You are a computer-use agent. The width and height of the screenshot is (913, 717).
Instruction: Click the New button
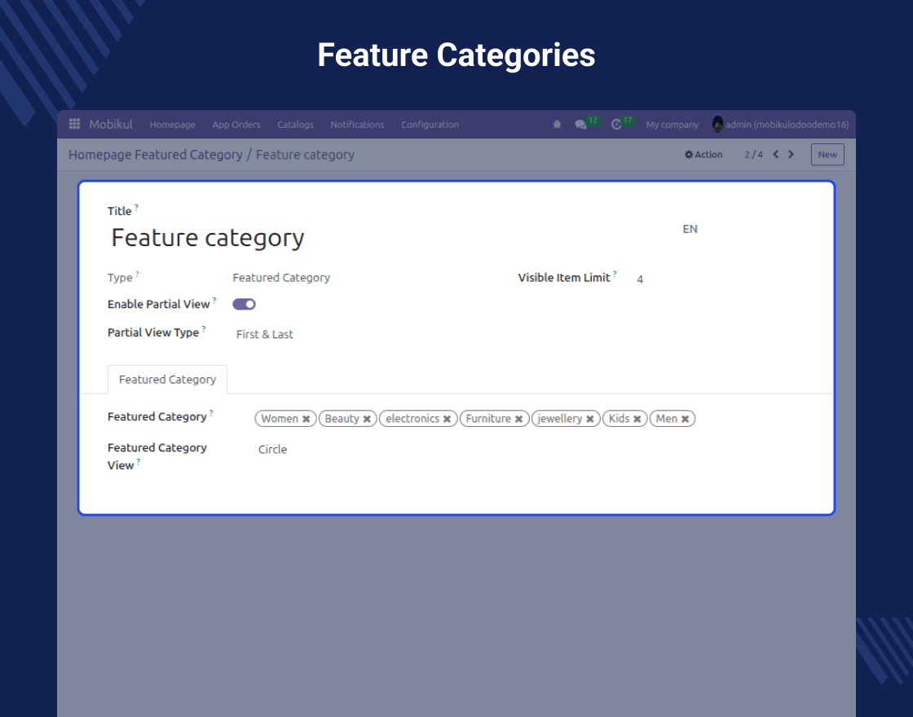point(827,154)
